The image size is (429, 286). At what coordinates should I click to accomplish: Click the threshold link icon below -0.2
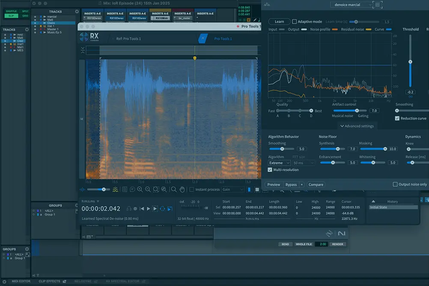(411, 97)
